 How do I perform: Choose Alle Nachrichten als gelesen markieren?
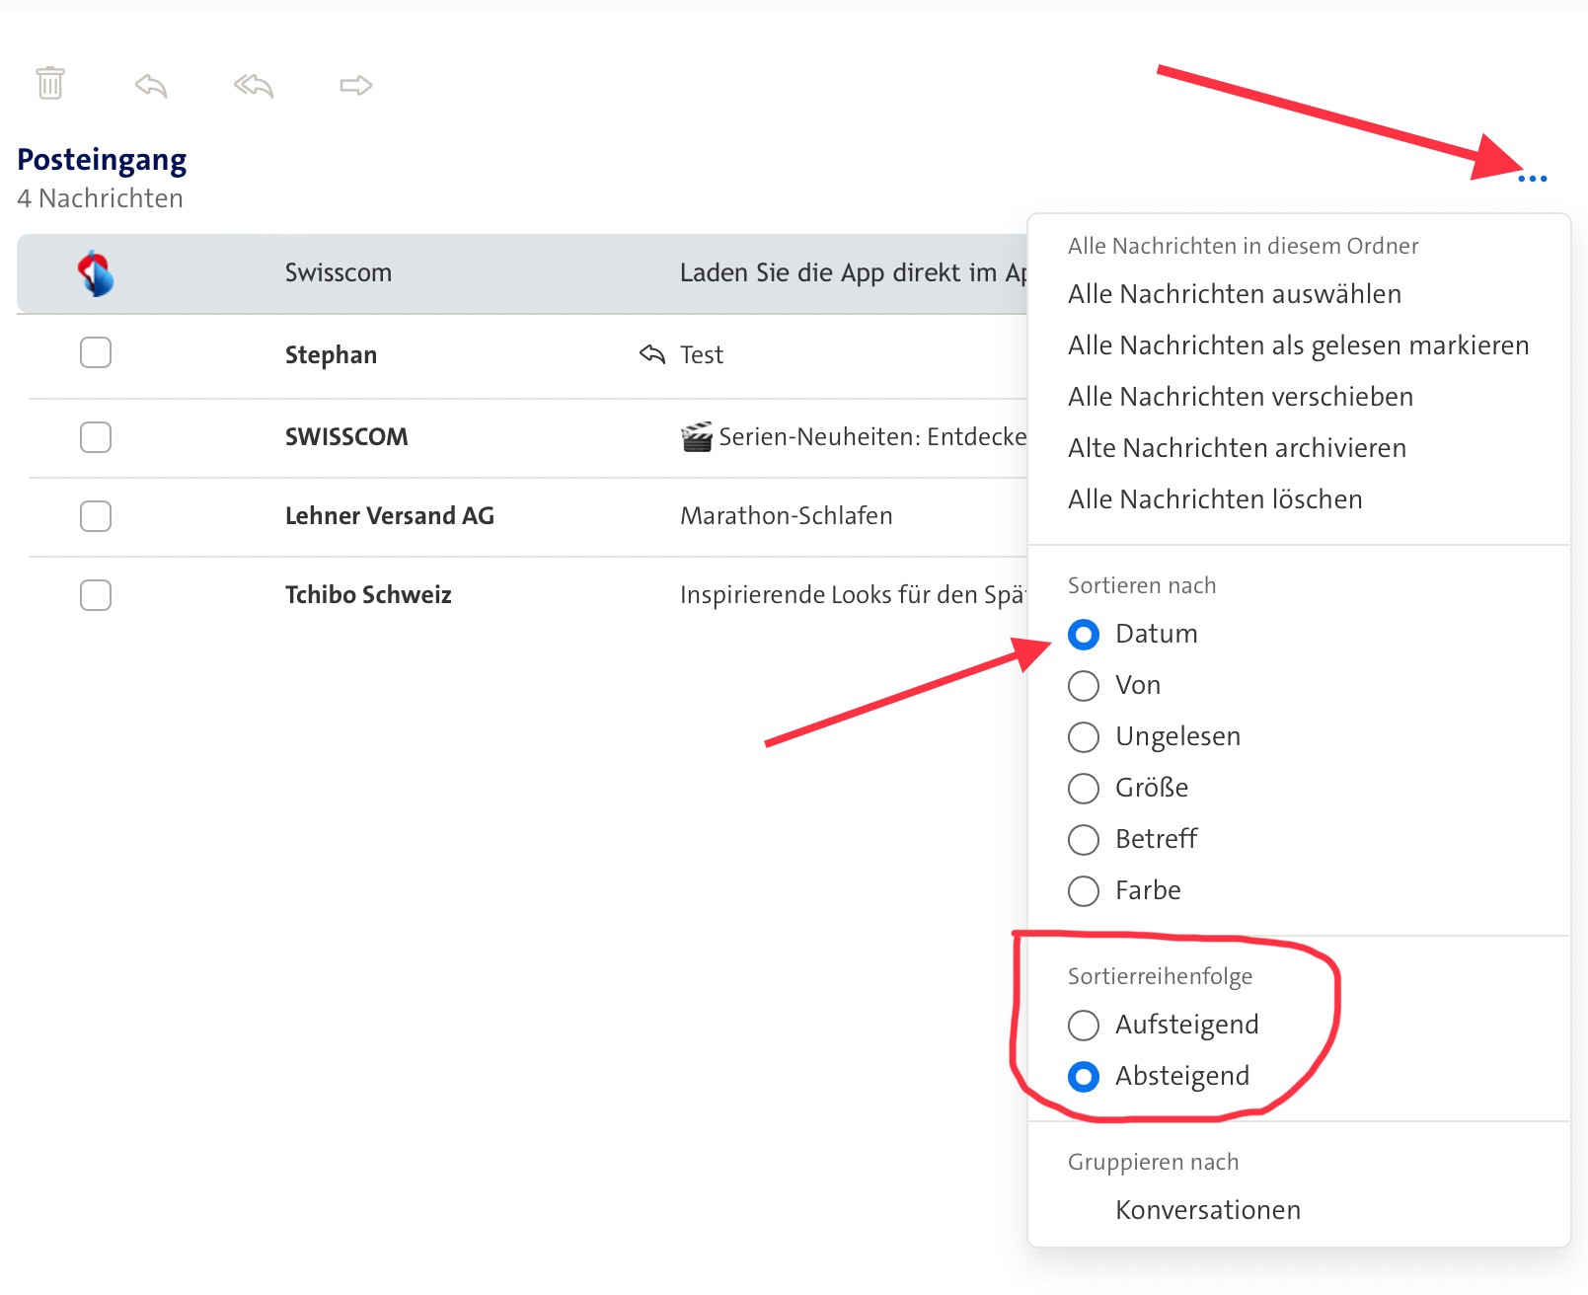pyautogui.click(x=1298, y=345)
